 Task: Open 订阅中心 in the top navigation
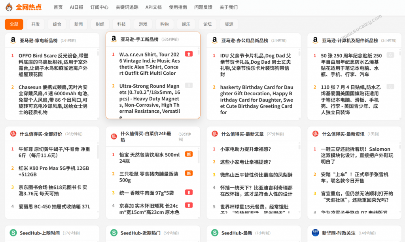pyautogui.click(x=99, y=7)
